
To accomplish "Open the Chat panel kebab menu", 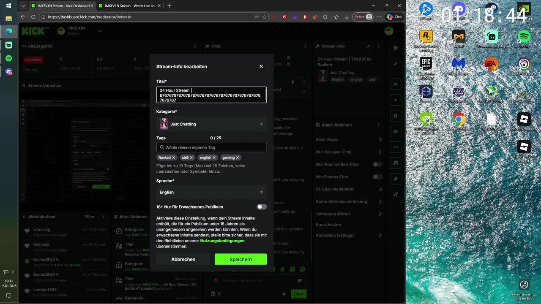I will click(x=305, y=46).
